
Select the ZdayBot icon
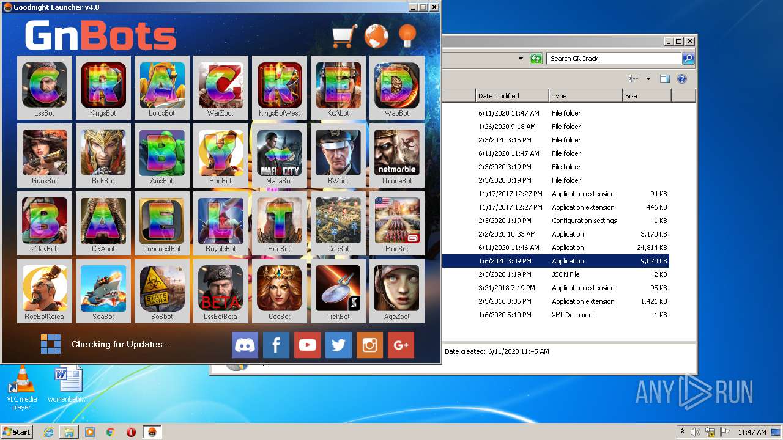45,223
